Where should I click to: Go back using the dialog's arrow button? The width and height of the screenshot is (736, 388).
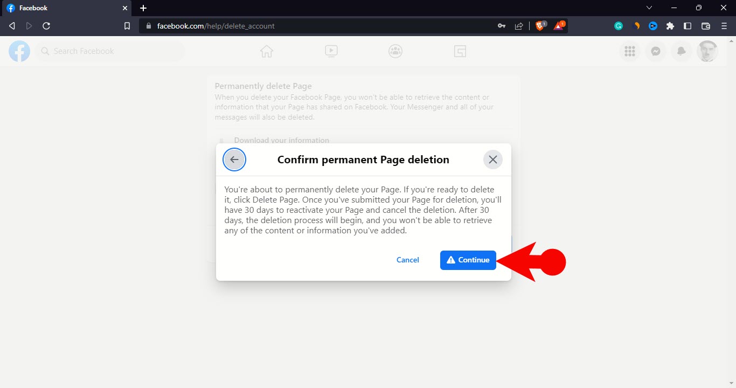[x=234, y=160]
